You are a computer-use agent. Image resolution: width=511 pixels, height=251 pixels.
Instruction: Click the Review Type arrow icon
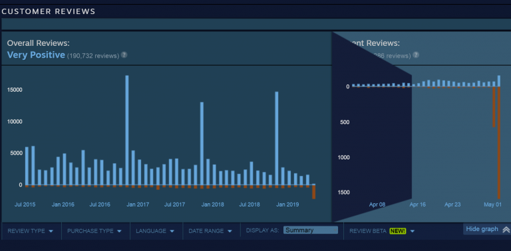point(51,231)
